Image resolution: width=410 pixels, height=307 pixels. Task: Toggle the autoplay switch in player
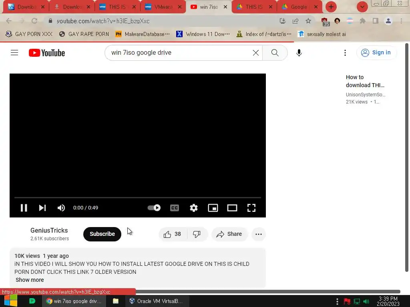154,208
